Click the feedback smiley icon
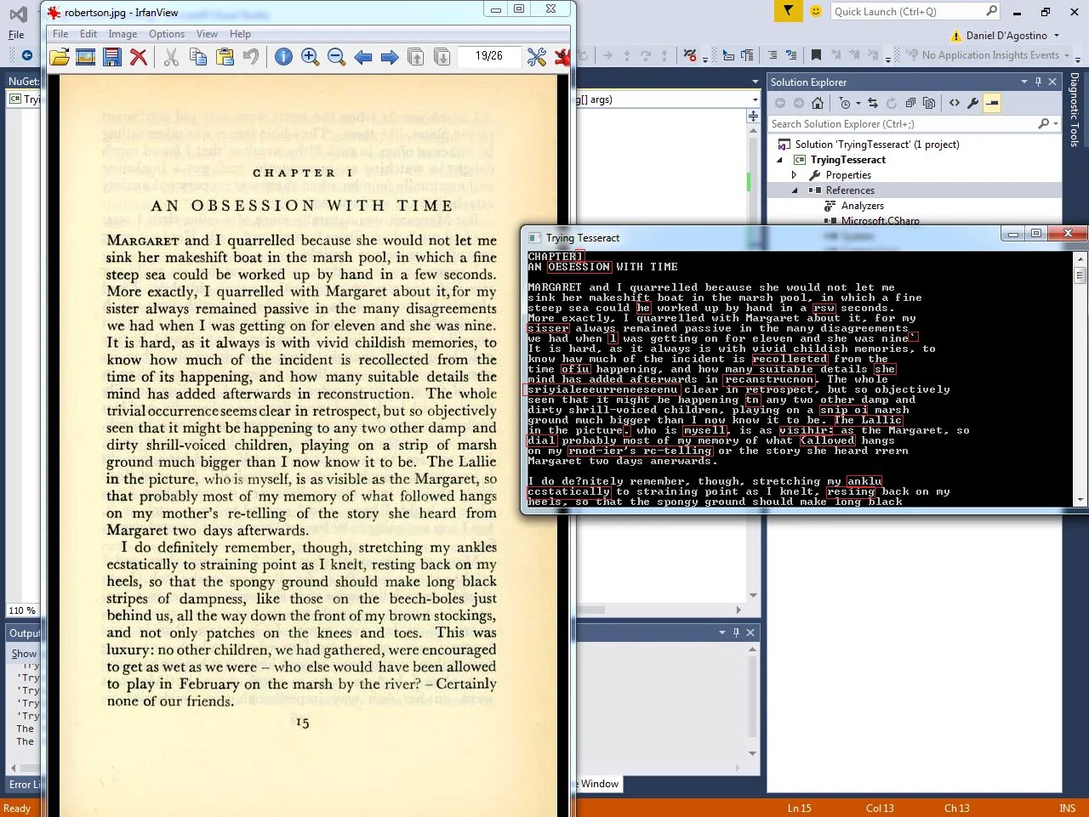 click(816, 11)
